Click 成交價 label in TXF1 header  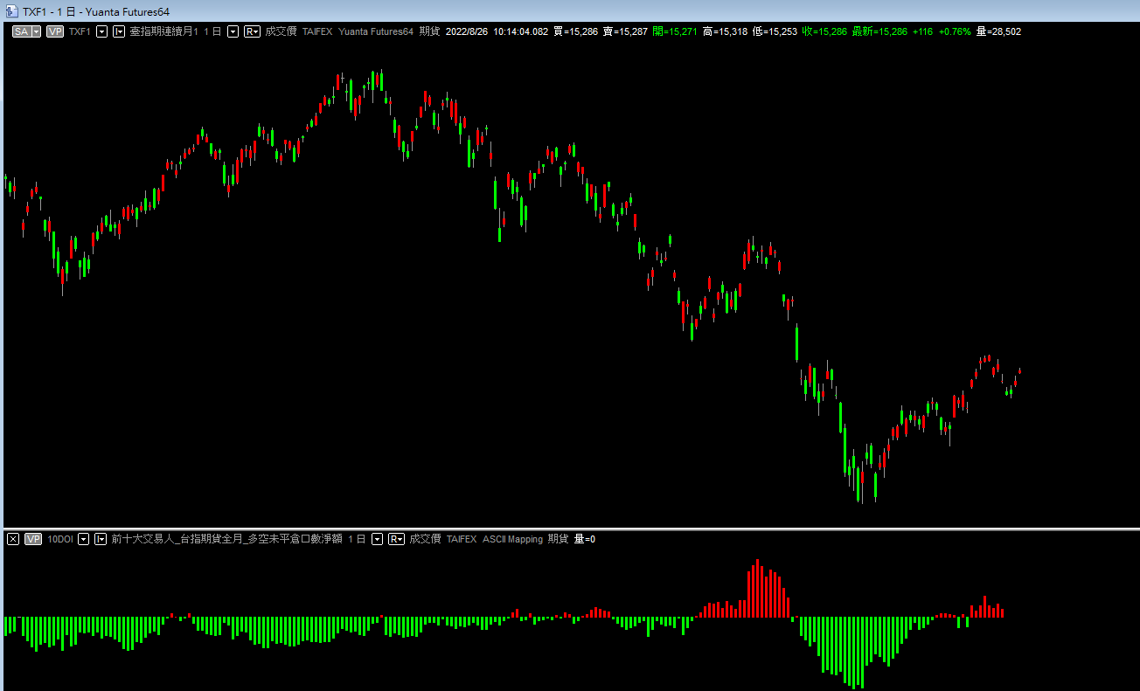[281, 31]
